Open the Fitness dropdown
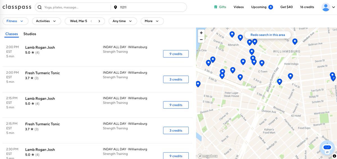Image resolution: width=337 pixels, height=159 pixels. 15,21
